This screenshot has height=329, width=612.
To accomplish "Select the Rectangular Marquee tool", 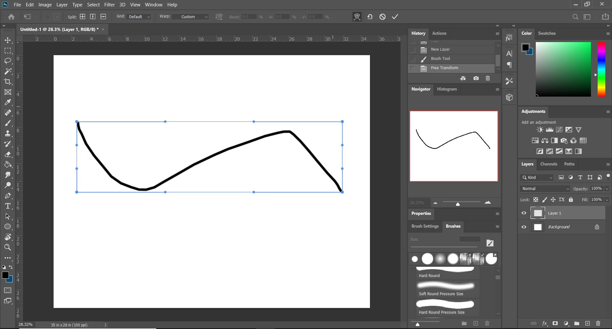I will point(8,51).
